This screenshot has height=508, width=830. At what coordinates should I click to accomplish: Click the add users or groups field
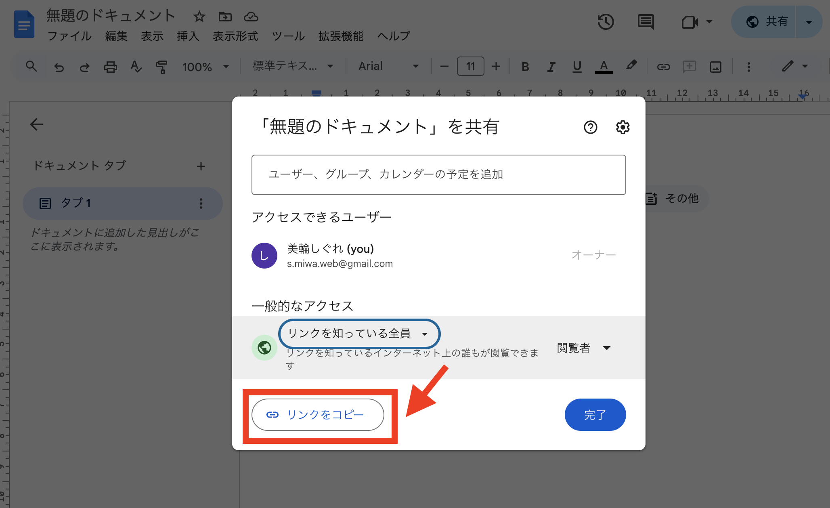438,174
